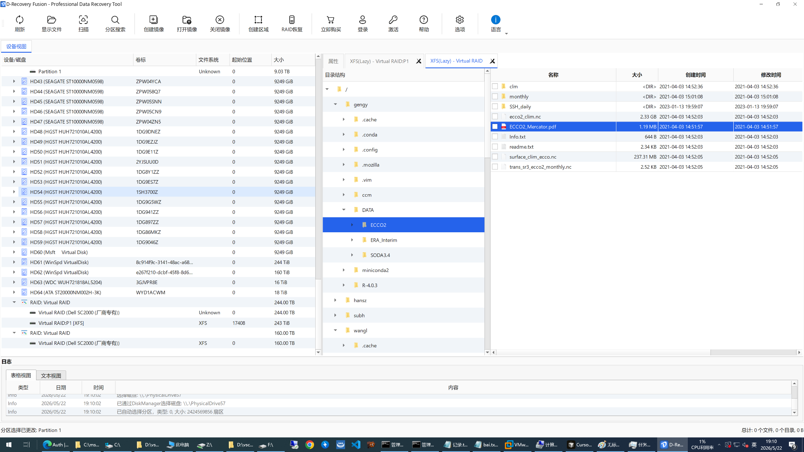Check the surface_clim_ecco.nc checkbox

(x=495, y=157)
